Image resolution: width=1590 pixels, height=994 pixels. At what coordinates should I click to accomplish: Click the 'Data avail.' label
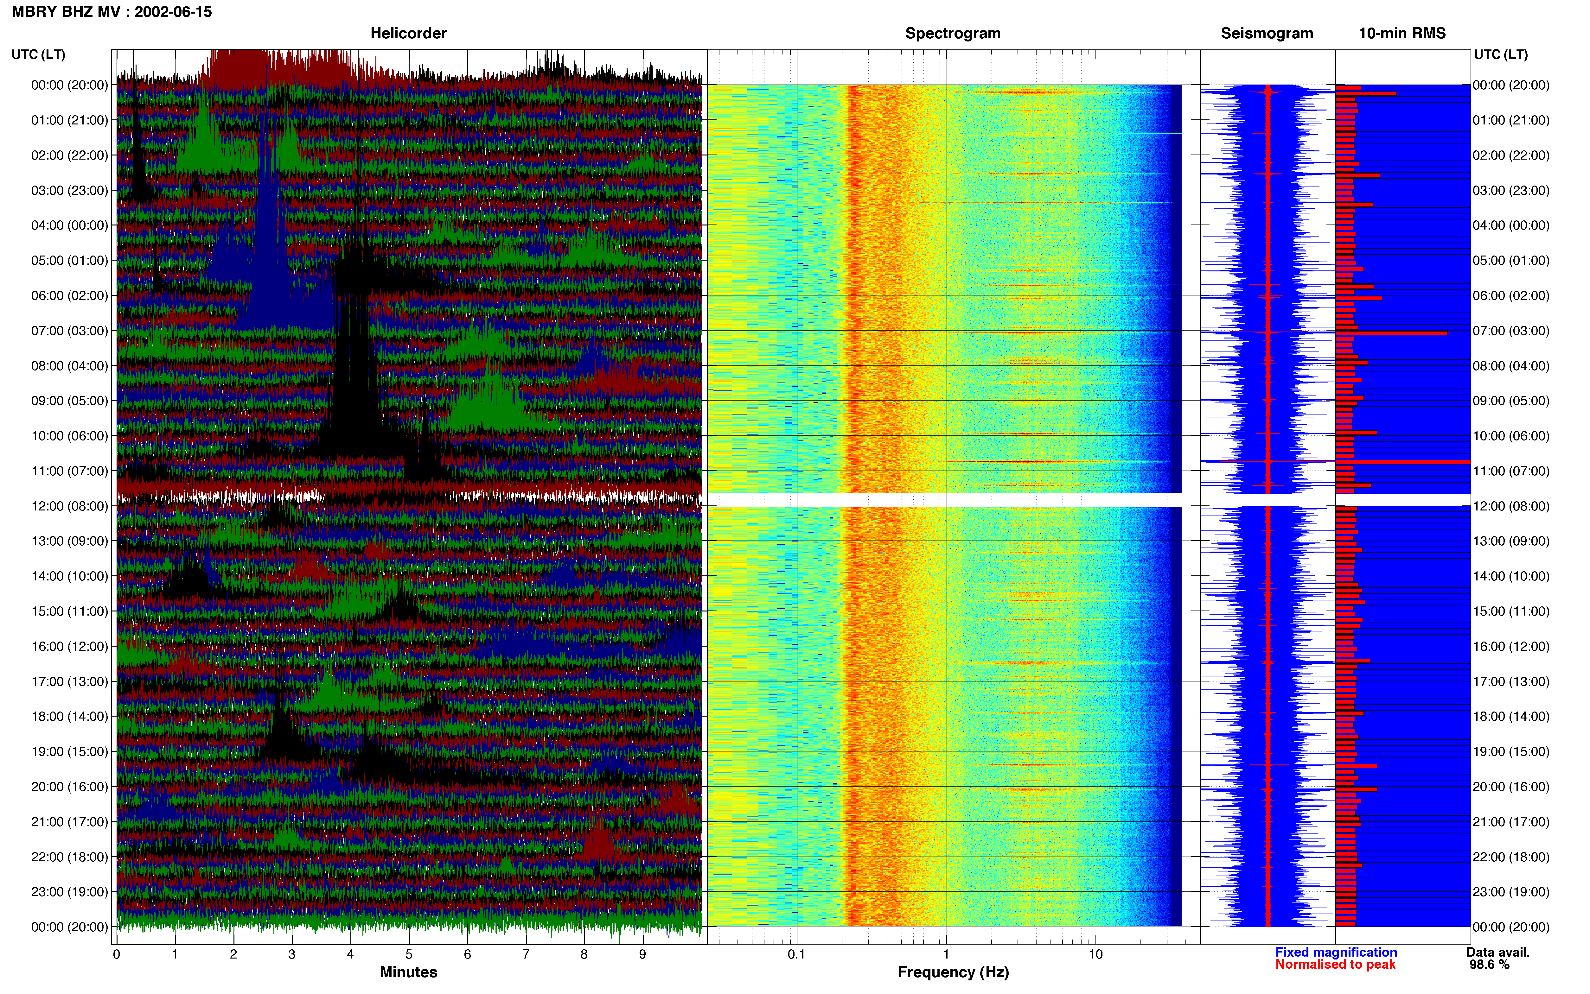1498,953
